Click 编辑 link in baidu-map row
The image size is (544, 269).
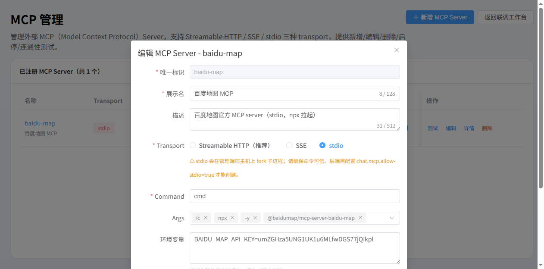[x=451, y=128]
